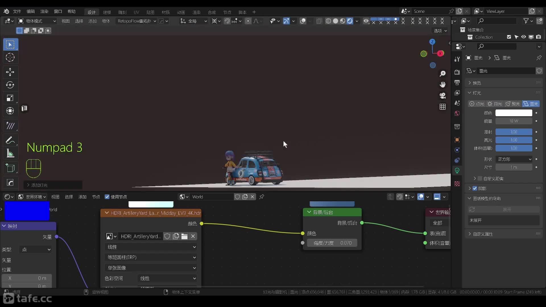Activate the 3D Cursor tool
546x307 pixels.
(10, 57)
